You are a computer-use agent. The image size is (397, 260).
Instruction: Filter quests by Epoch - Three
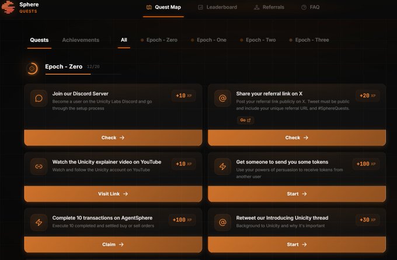309,40
